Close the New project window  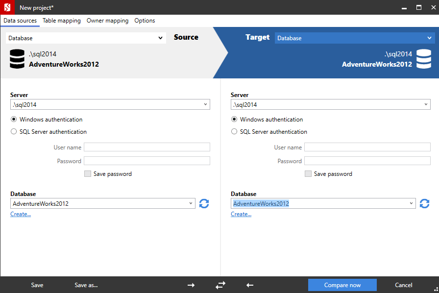coord(434,7)
